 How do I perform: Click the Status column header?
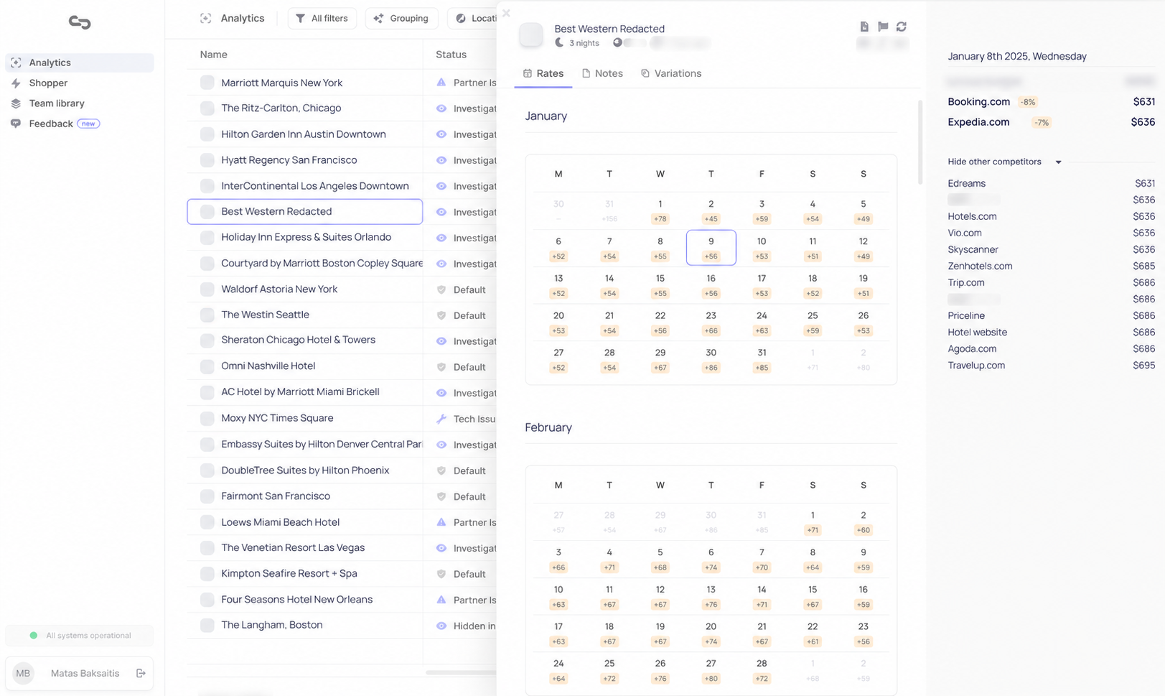coord(451,55)
